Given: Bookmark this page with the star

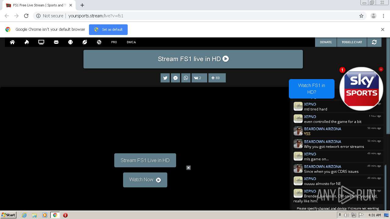Looking at the screenshot, I should click(361, 16).
